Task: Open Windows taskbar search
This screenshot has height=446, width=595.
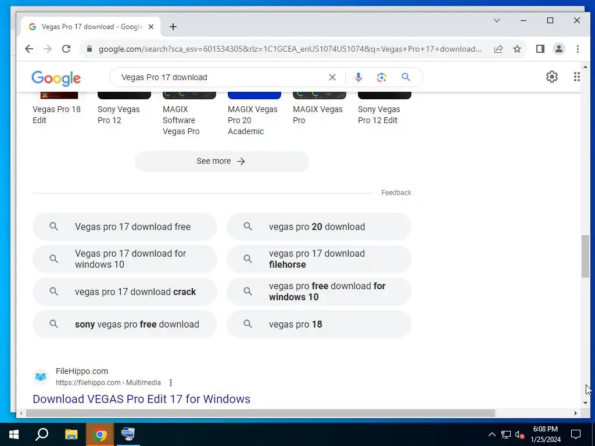Action: point(42,434)
